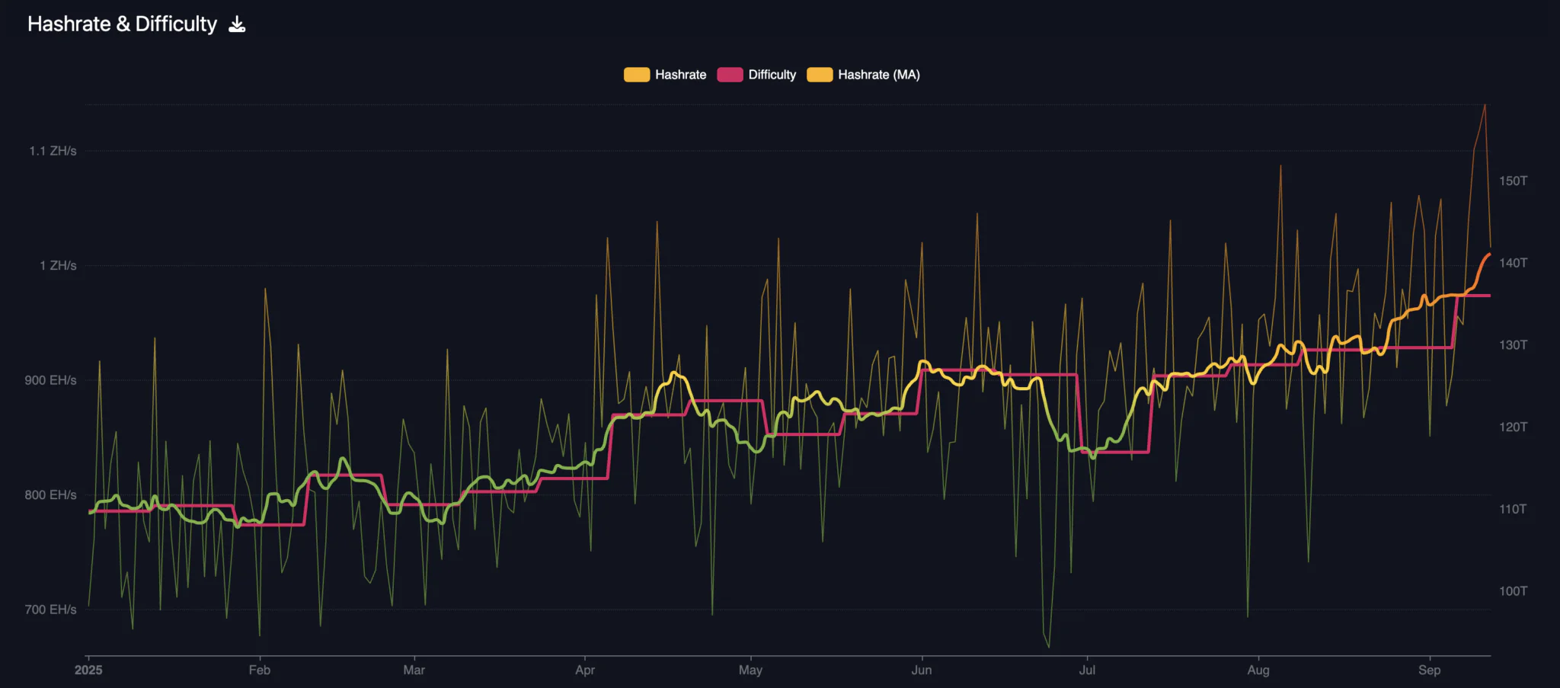The height and width of the screenshot is (688, 1560).
Task: Click the Hashrate & Difficulty title
Action: (x=122, y=24)
